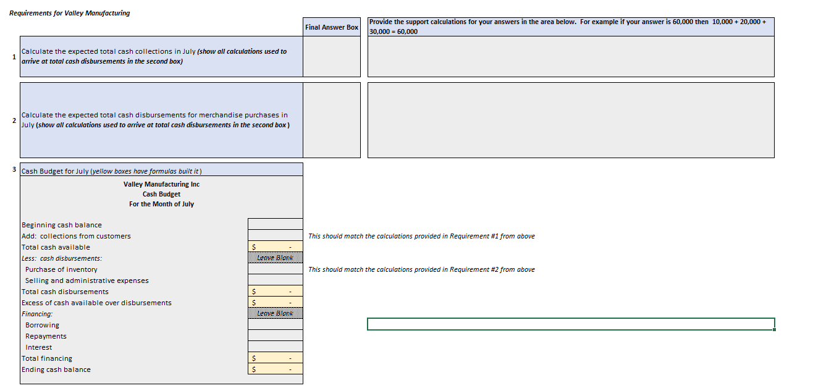Select the Total cash disbursements formula cell
Screen dimensions: 821x388
click(276, 291)
